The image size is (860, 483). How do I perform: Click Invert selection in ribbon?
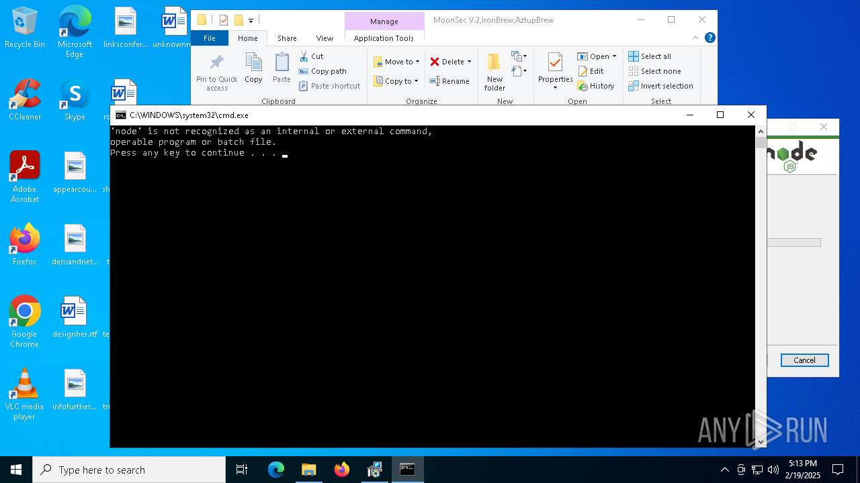click(660, 86)
